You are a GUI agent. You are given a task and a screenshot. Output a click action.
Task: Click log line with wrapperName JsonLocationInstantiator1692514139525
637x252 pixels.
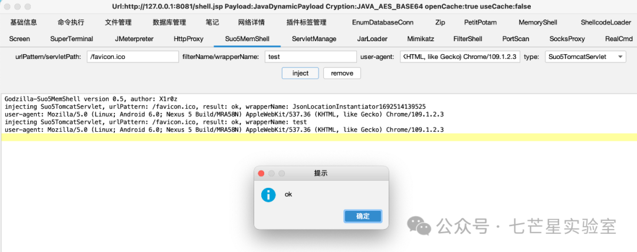pyautogui.click(x=215, y=107)
